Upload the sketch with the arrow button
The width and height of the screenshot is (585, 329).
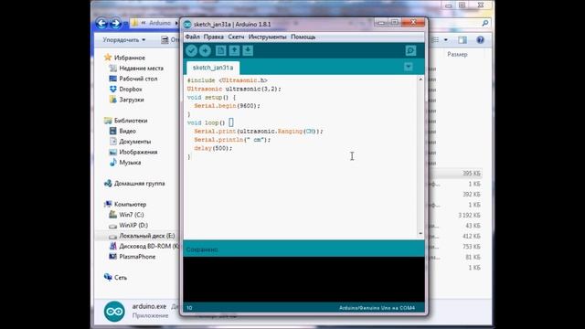205,51
